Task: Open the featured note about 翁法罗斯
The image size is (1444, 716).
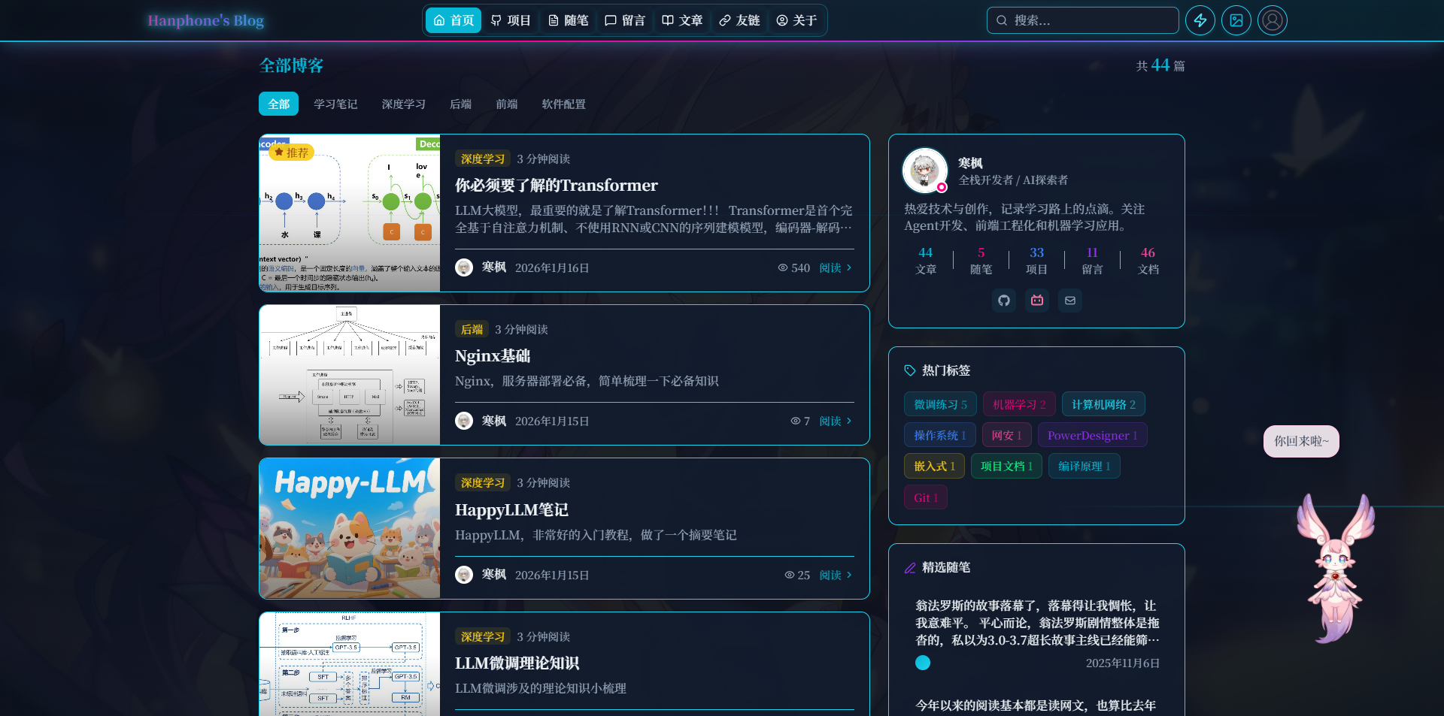Action: pos(1037,623)
